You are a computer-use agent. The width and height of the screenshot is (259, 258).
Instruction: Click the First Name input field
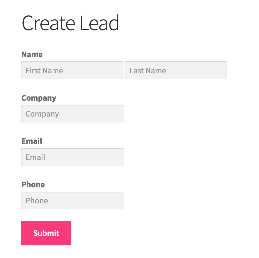[72, 70]
